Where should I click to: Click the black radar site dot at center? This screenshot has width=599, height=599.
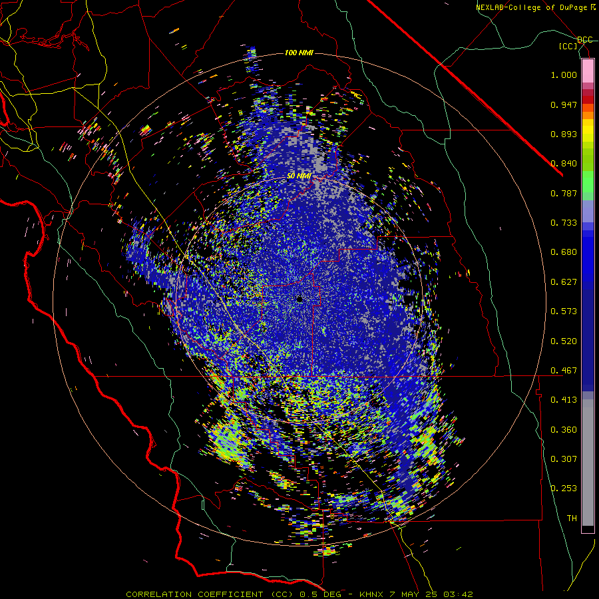tap(299, 299)
